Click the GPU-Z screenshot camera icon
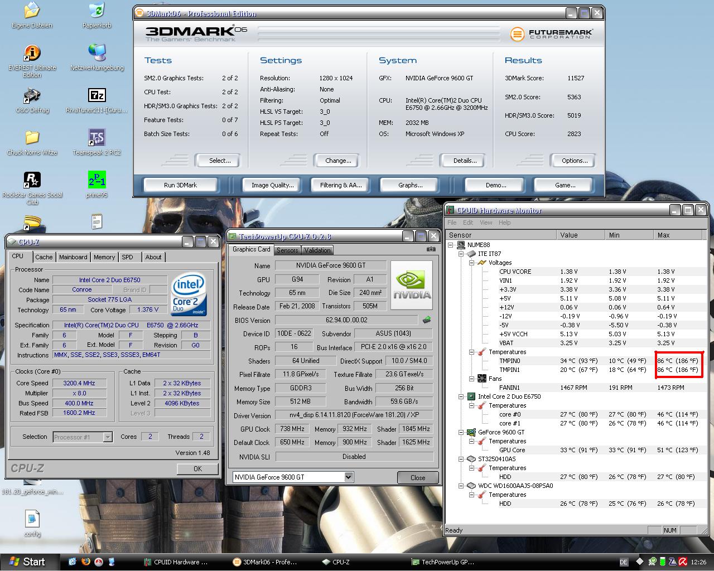 pyautogui.click(x=431, y=249)
